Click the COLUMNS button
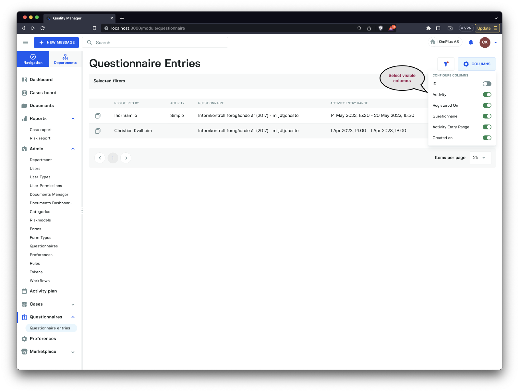 point(477,64)
